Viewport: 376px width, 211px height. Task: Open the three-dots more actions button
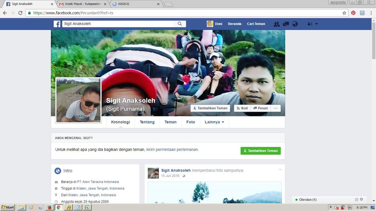276,108
